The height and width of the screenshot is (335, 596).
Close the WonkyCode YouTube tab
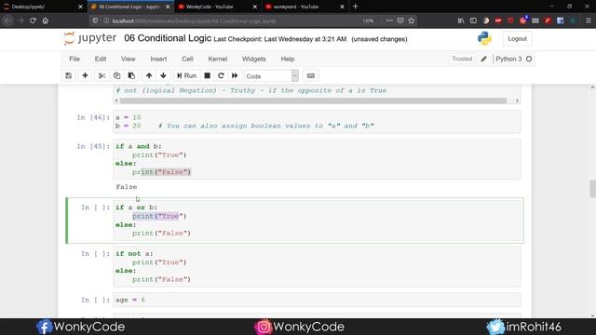coord(255,7)
